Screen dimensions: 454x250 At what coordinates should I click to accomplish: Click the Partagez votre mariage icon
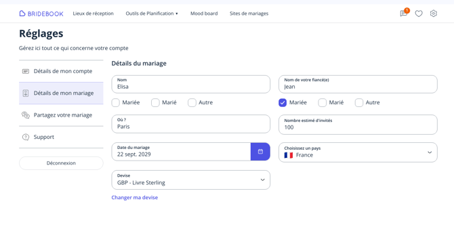click(26, 115)
